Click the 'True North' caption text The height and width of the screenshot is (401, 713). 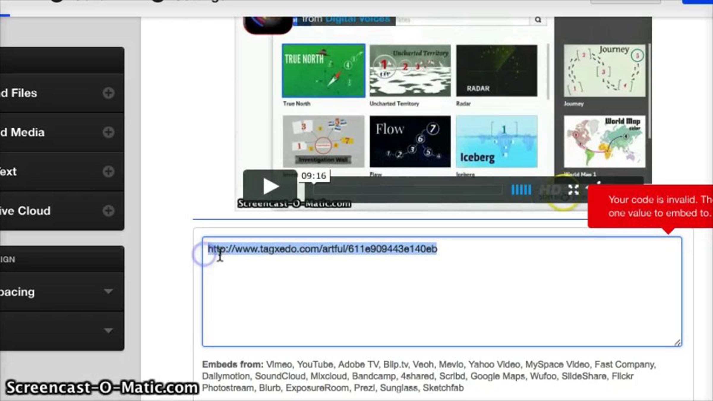(x=296, y=103)
